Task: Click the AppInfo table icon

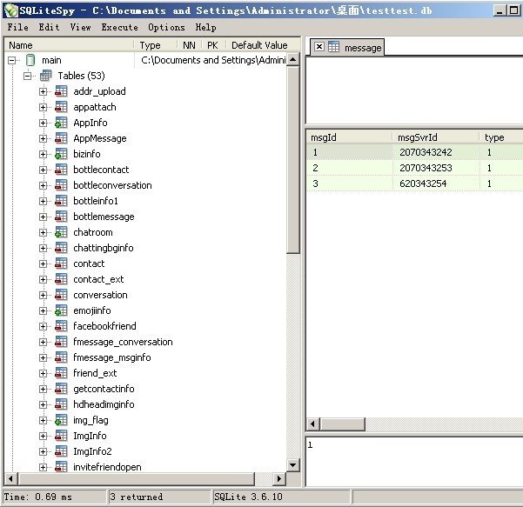Action: click(61, 123)
